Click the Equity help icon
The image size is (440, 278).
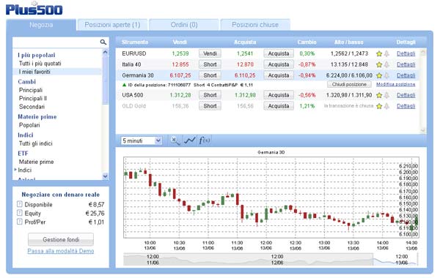tap(19, 213)
